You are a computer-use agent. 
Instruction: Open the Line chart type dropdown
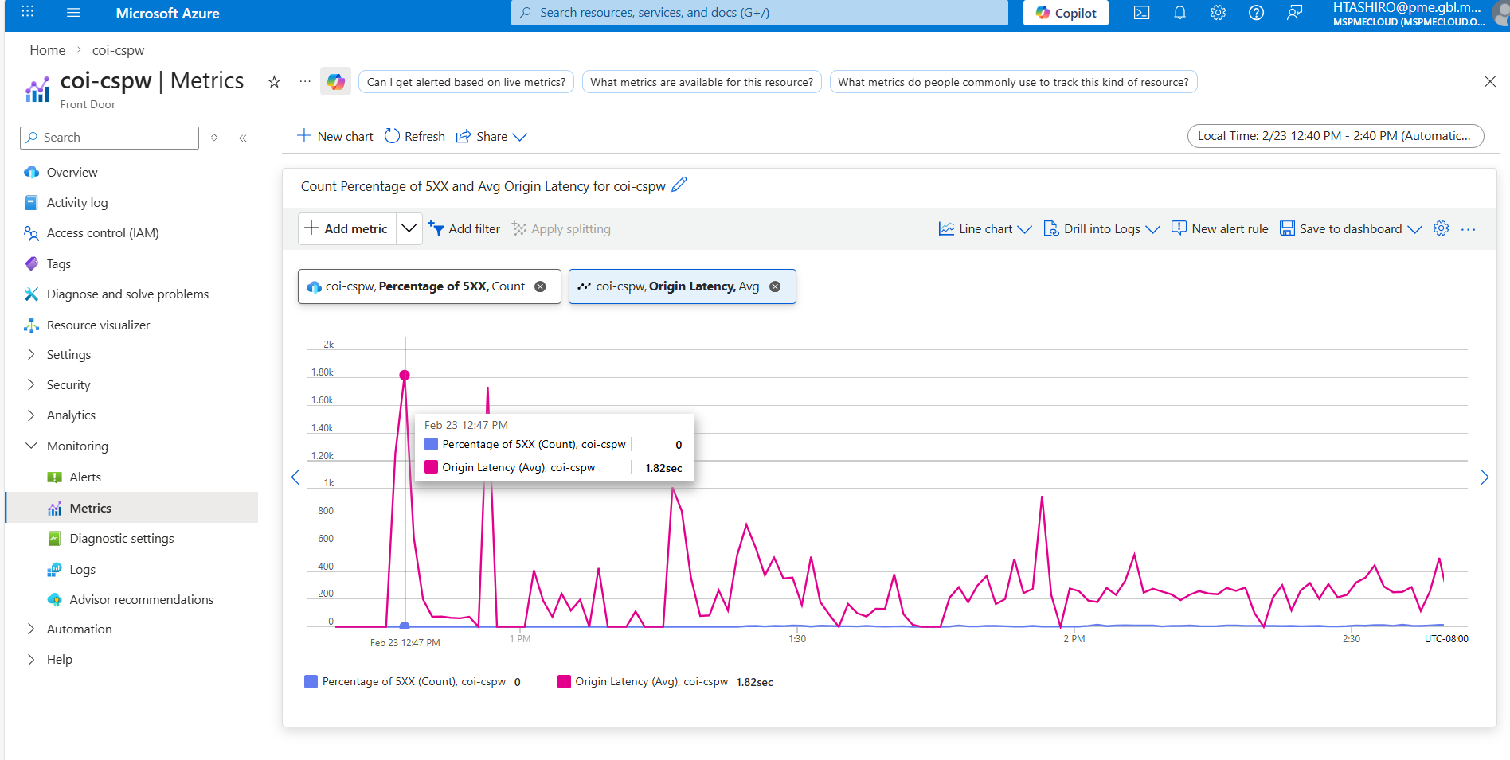tap(985, 228)
